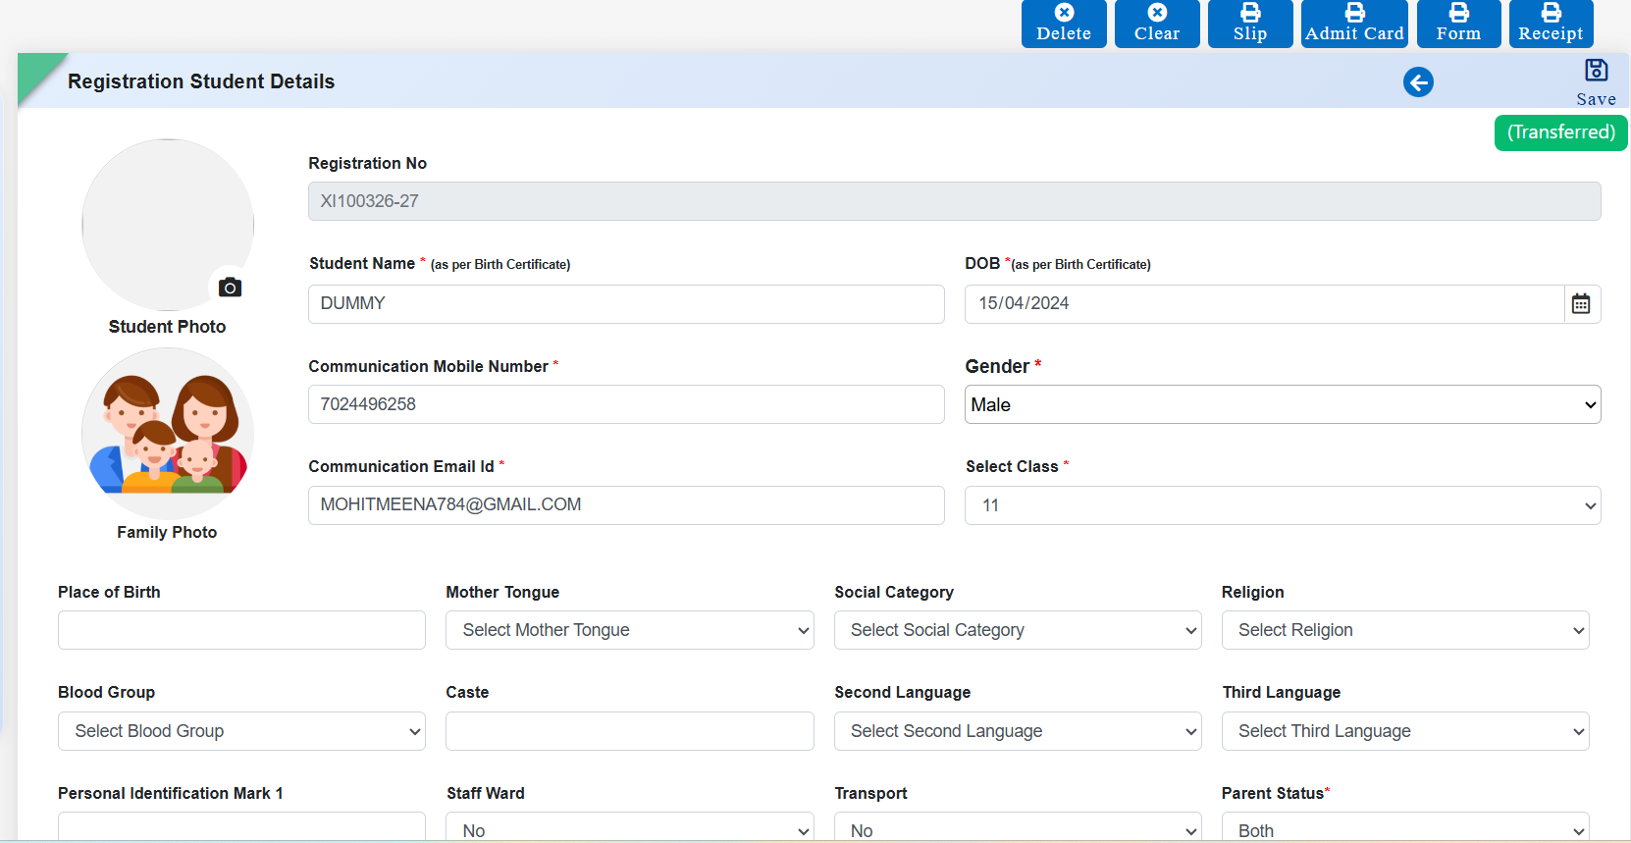This screenshot has width=1631, height=843.
Task: Expand the Gender dropdown
Action: tap(1282, 404)
